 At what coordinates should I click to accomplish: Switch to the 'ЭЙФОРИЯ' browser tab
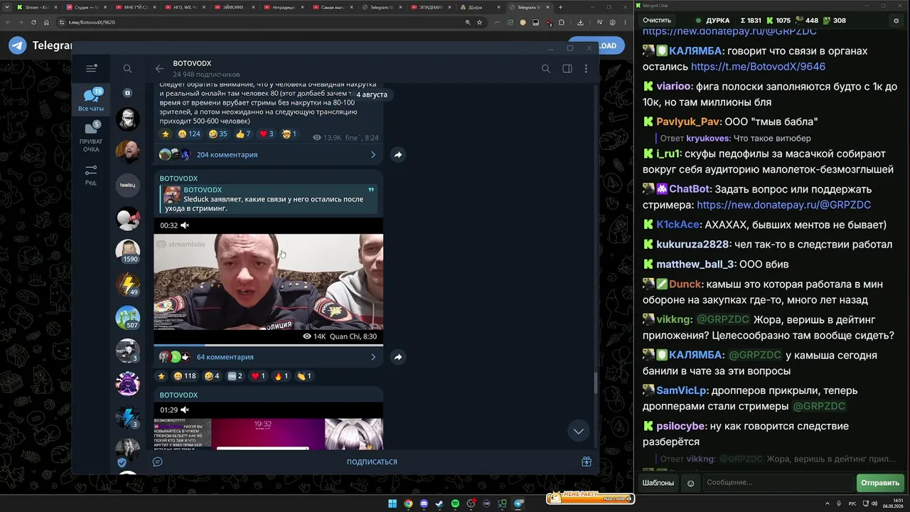tap(233, 7)
